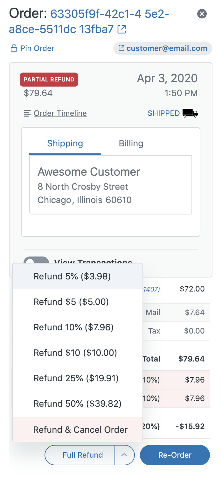This screenshot has height=478, width=222.
Task: Open the Order Timeline link
Action: pos(60,113)
